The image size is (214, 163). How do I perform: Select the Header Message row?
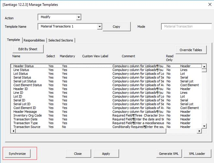pos(106,112)
